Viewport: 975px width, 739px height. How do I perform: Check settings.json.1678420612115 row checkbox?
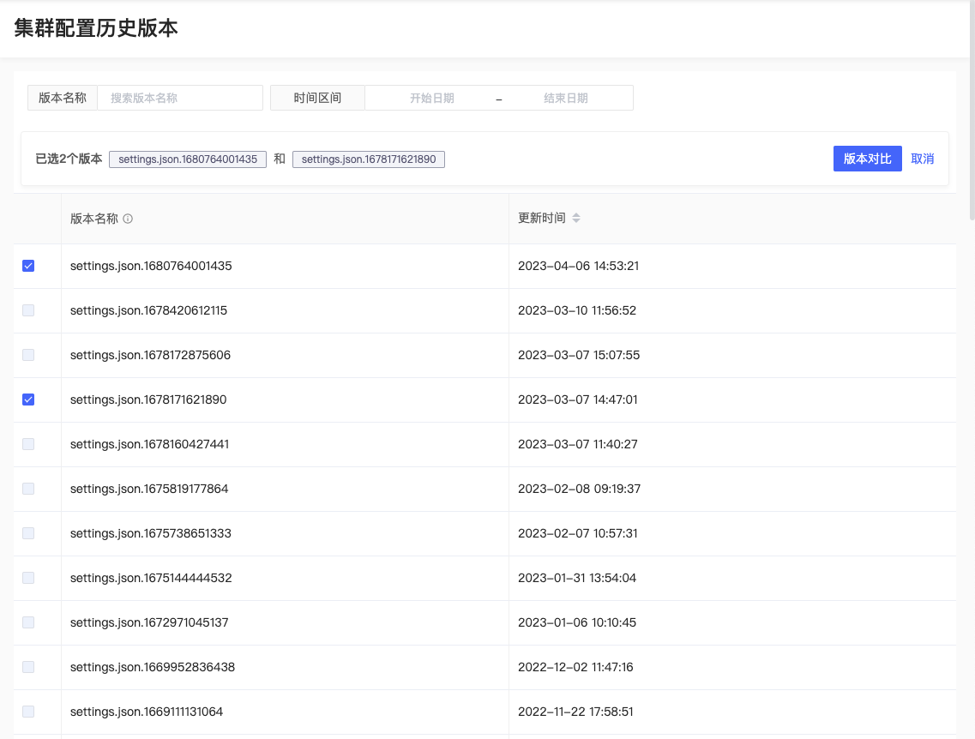(28, 310)
